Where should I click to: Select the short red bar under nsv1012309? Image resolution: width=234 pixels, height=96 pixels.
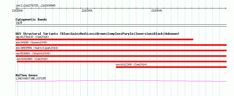[171, 67]
